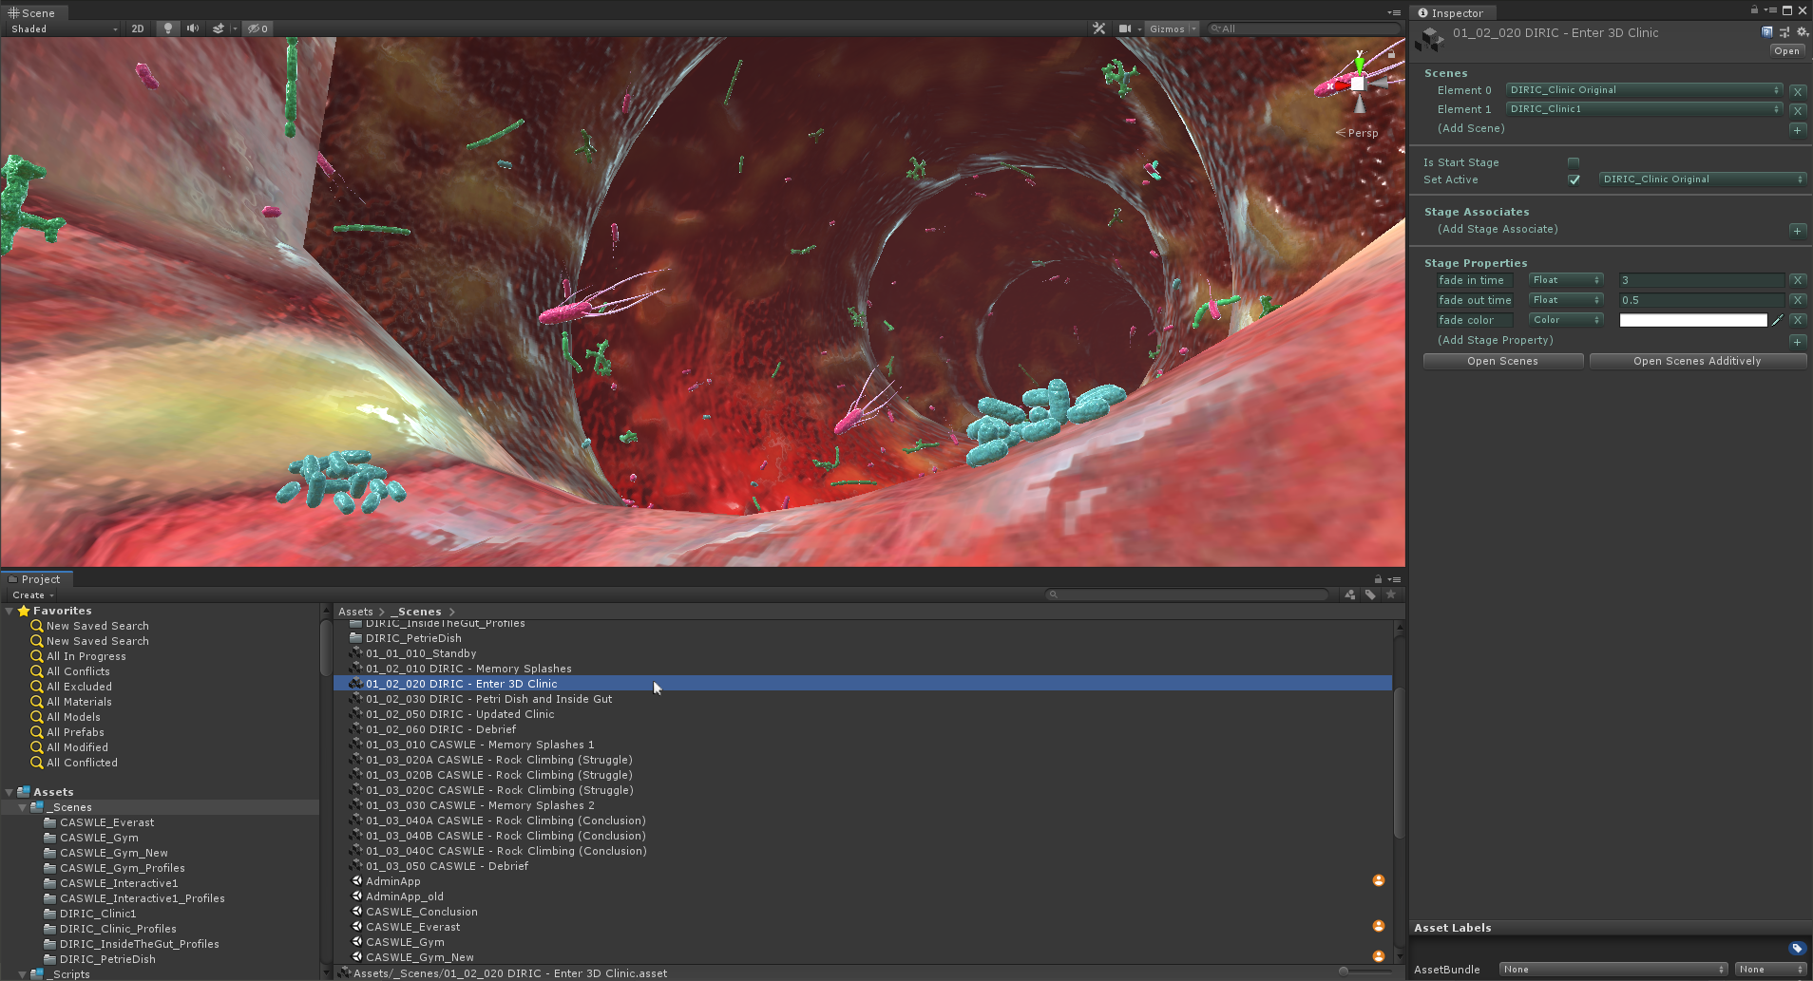Lock the Inspector panel
Screen dimensions: 1813x981
(x=1754, y=10)
